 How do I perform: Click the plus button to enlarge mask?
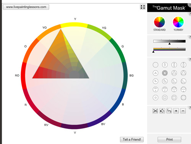[x=176, y=111]
